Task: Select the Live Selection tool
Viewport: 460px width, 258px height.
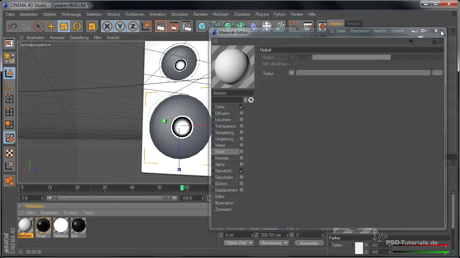Action: 38,26
